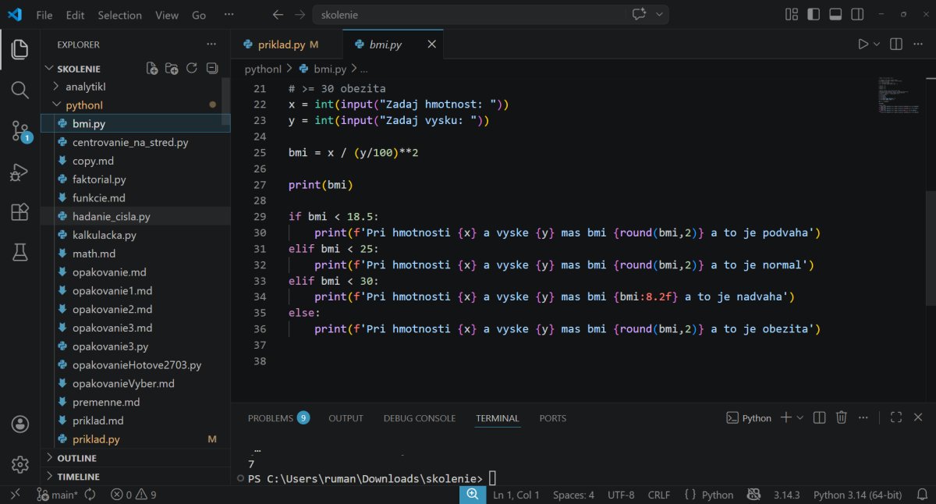The height and width of the screenshot is (504, 936).
Task: Open dropdown next to Run Python button
Action: coord(877,44)
